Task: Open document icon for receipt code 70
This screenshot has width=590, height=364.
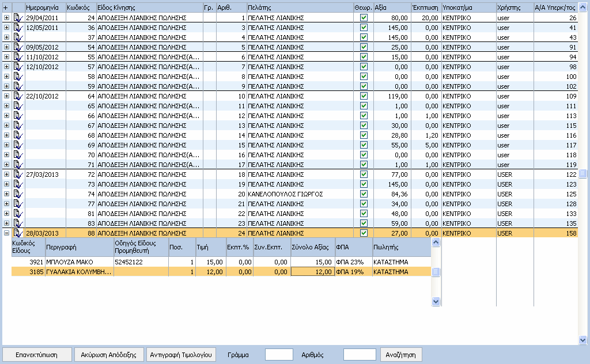Action: click(x=18, y=154)
